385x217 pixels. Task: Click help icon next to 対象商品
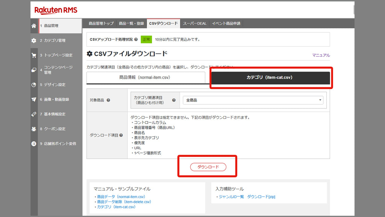click(108, 100)
